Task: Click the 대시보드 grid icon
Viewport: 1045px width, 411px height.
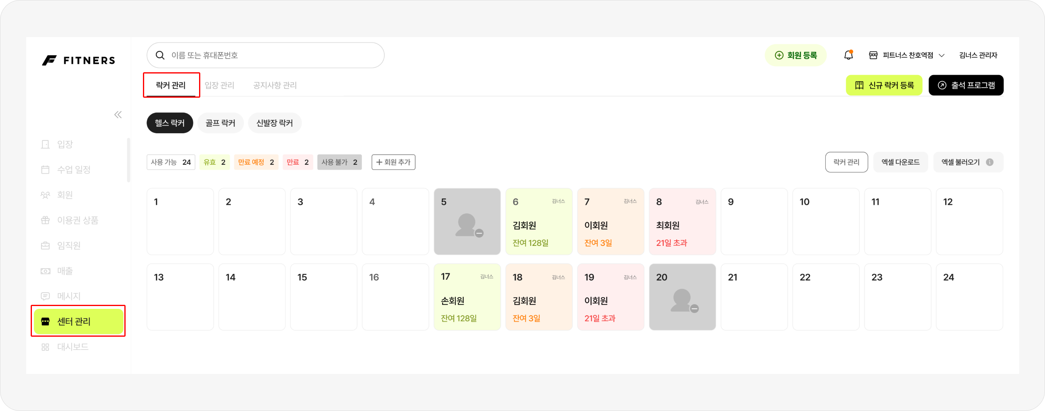Action: [46, 347]
